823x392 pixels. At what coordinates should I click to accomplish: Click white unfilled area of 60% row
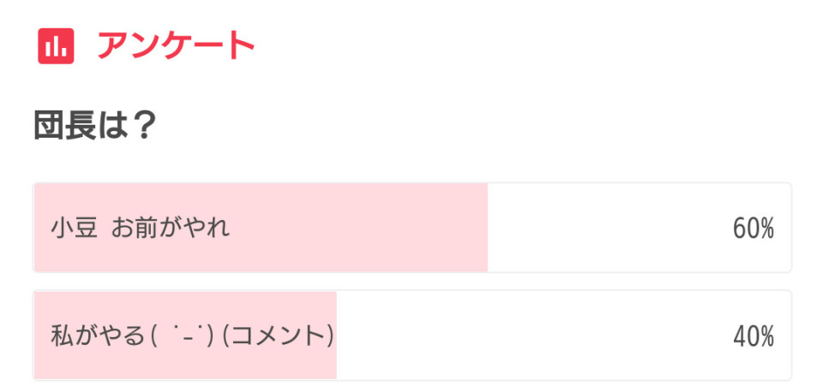click(x=609, y=228)
